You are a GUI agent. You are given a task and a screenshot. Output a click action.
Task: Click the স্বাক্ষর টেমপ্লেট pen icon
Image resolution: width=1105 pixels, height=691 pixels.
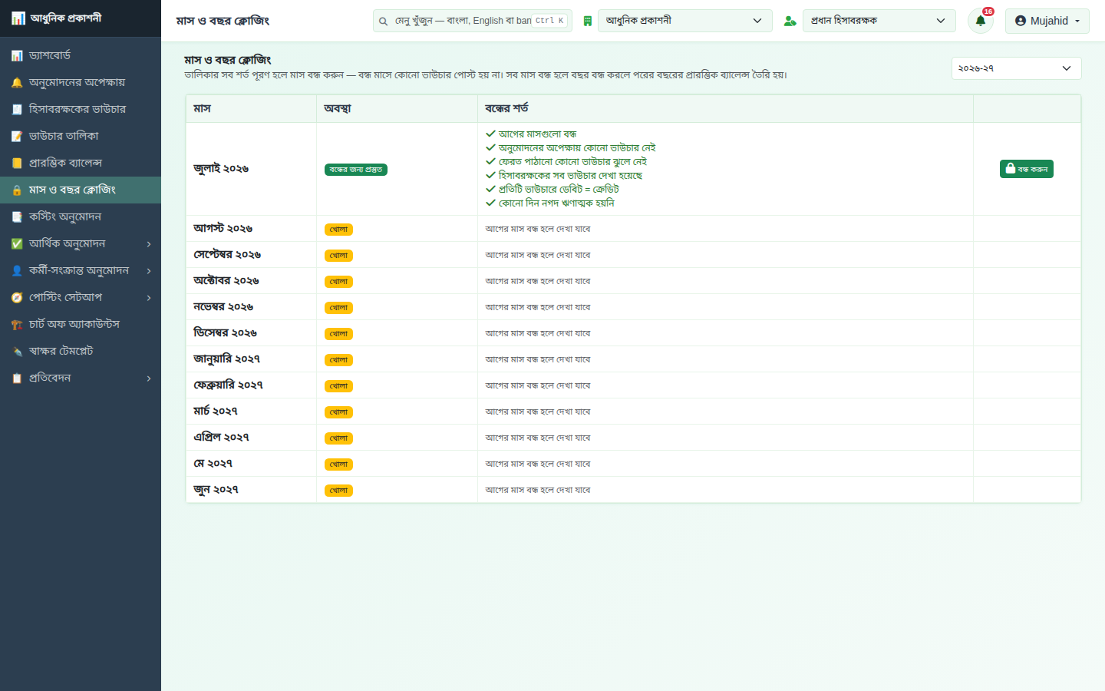pos(17,351)
